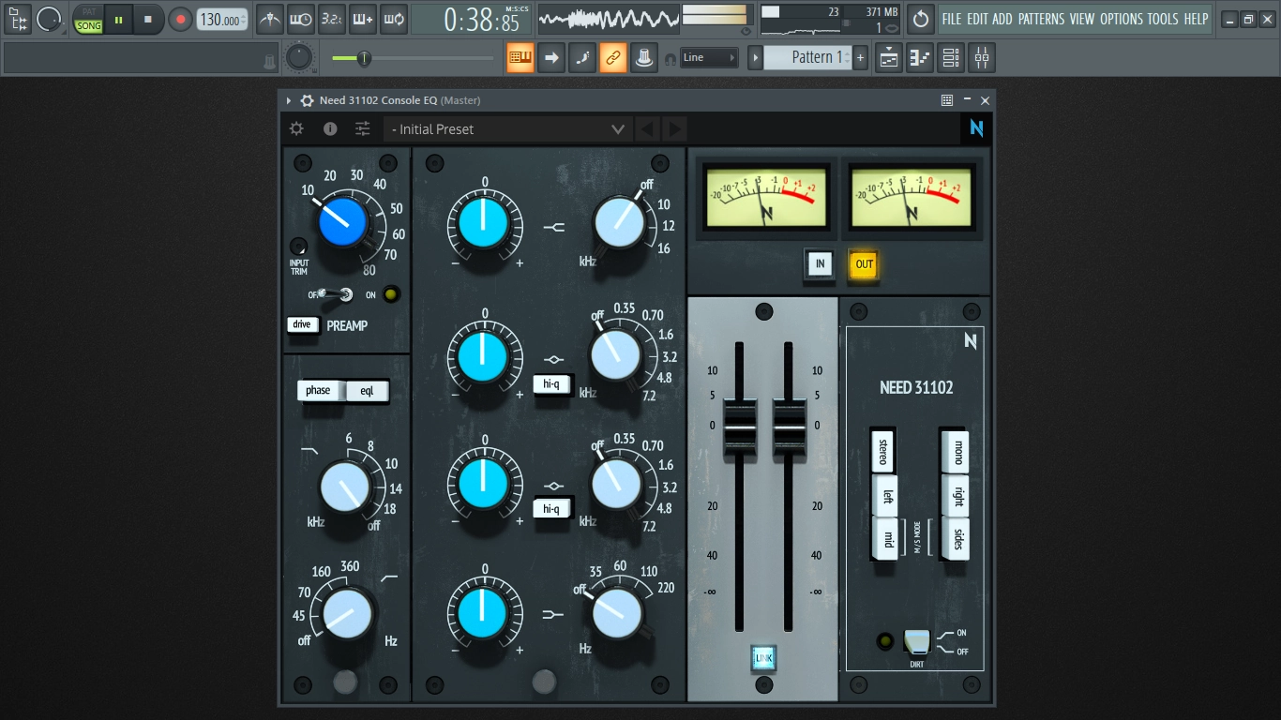Open the VIEW menu
Viewport: 1281px width, 720px height.
pyautogui.click(x=1082, y=19)
